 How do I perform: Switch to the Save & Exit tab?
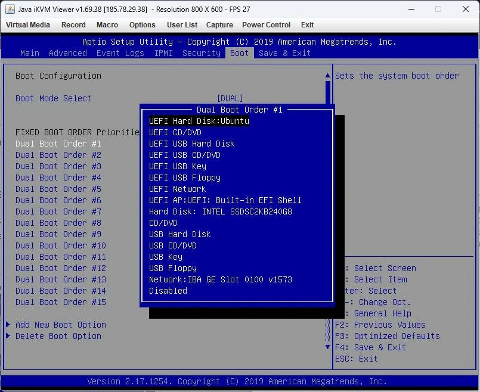[285, 53]
